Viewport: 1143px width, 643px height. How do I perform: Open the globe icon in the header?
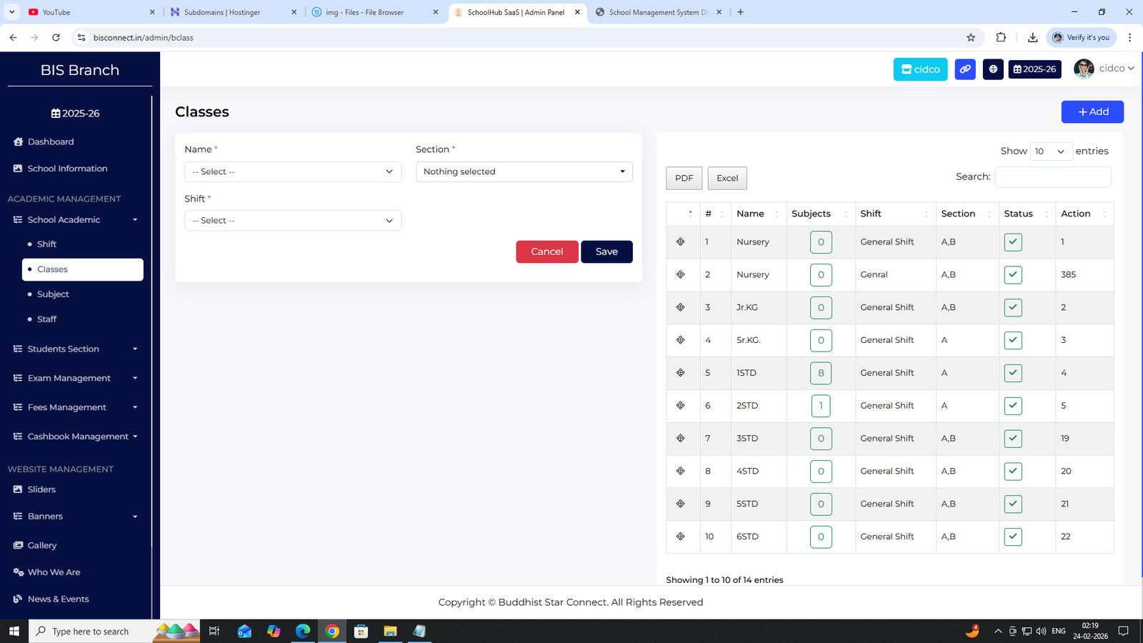tap(992, 69)
